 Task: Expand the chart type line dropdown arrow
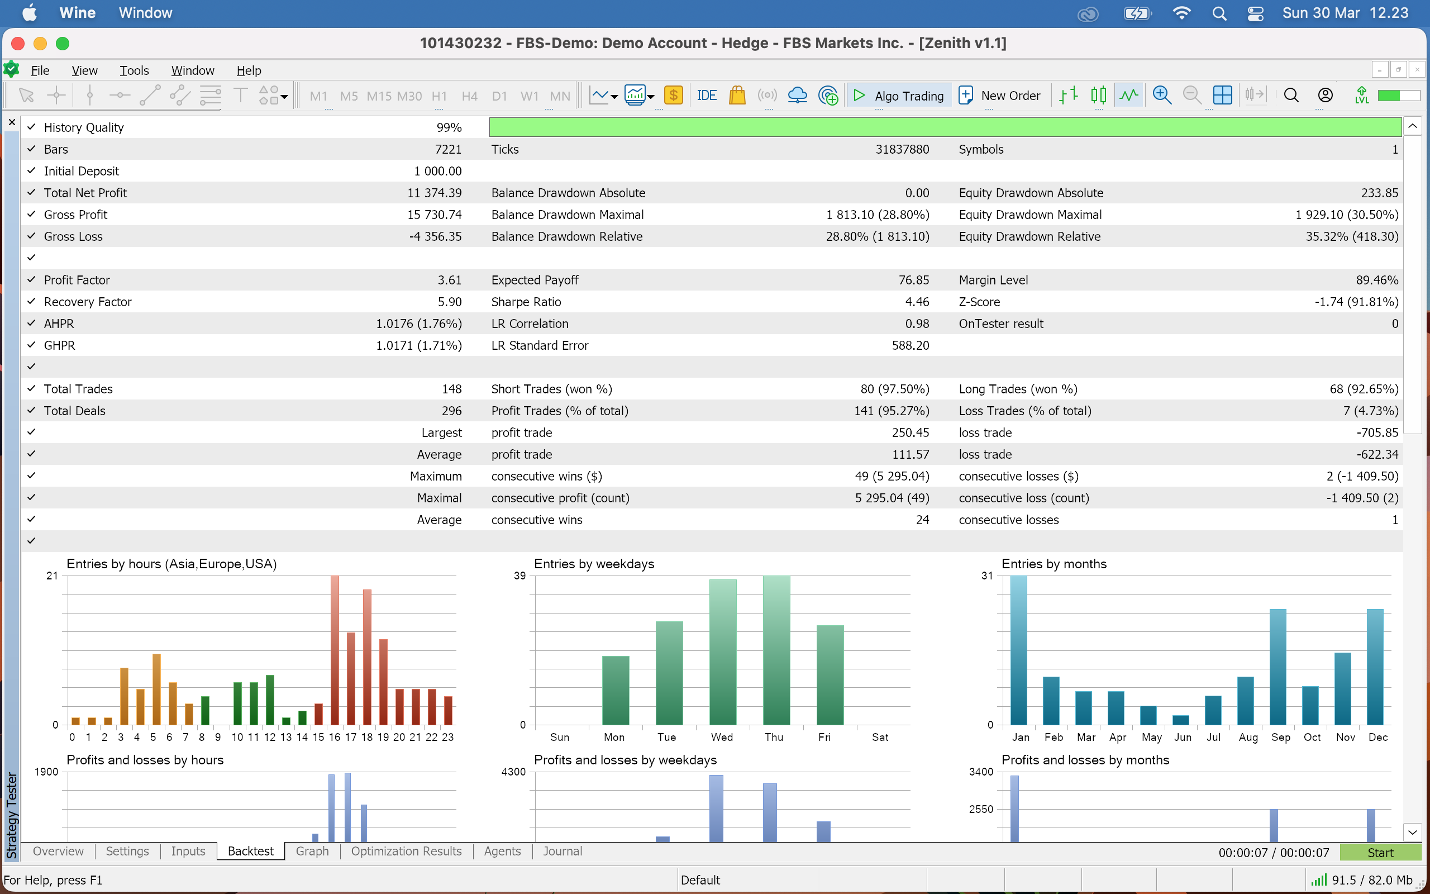[614, 97]
